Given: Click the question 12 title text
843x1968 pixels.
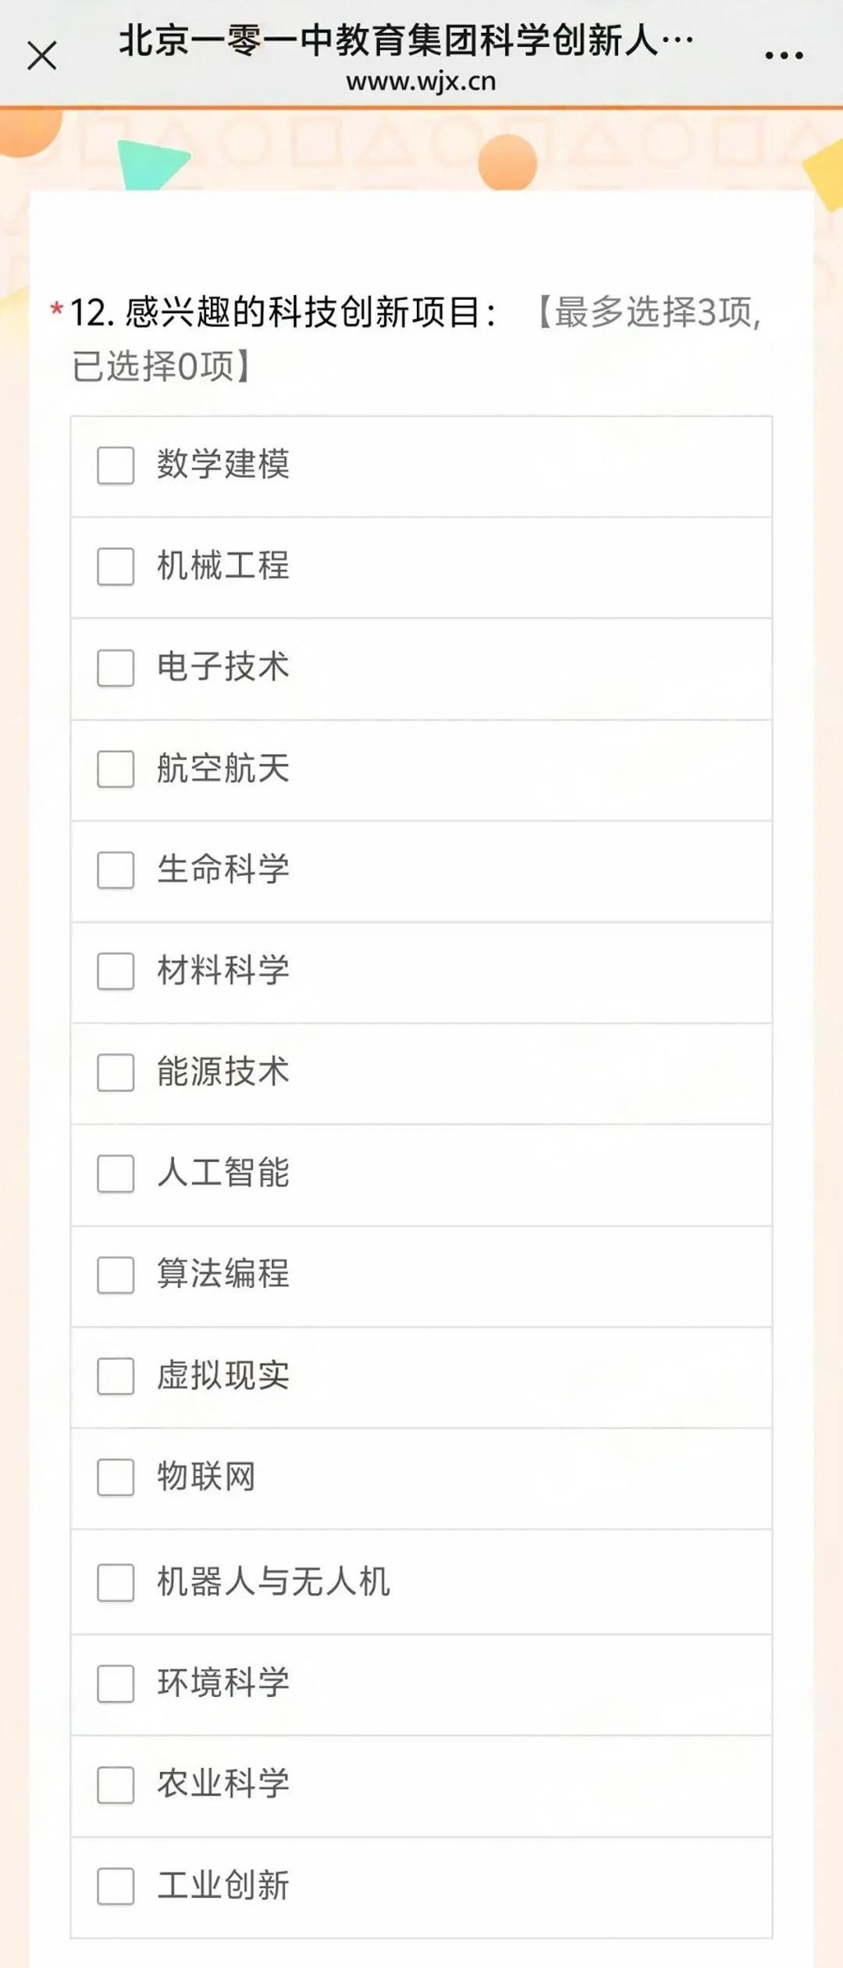Looking at the screenshot, I should click(283, 313).
